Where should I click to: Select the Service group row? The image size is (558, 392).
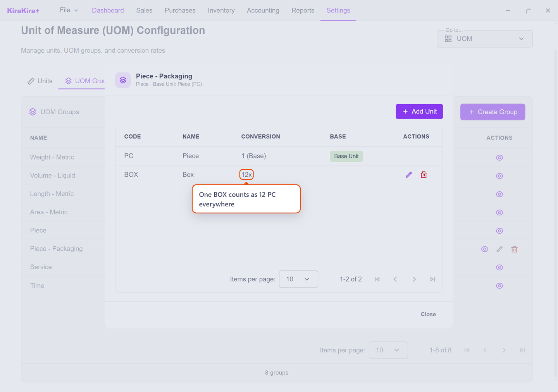click(63, 267)
